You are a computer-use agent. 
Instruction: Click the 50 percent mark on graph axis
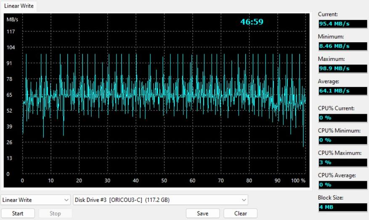pos(164,181)
